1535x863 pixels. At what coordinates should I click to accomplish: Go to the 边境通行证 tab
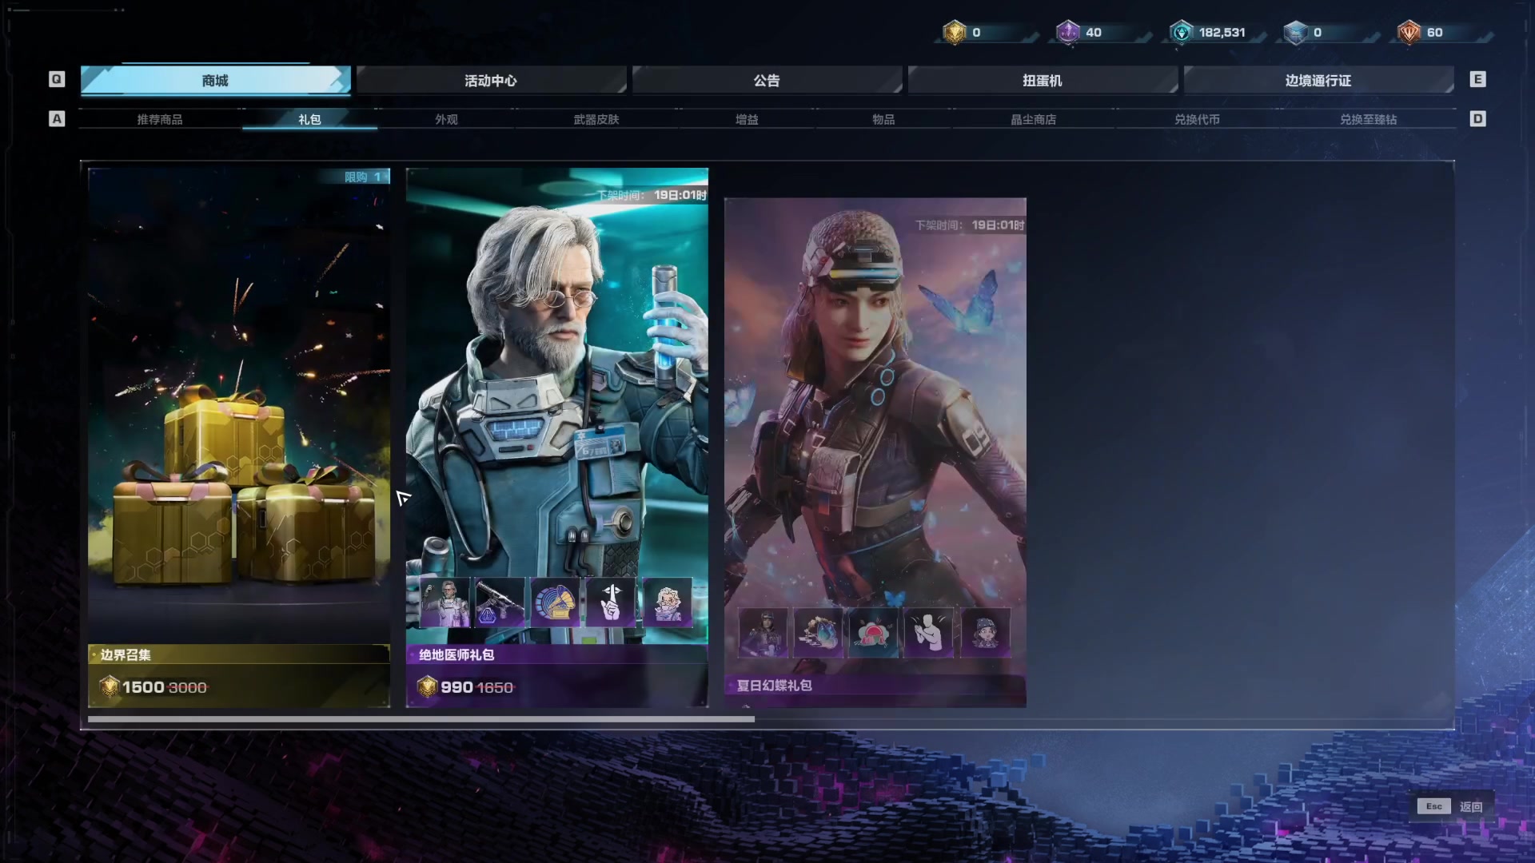click(1318, 80)
